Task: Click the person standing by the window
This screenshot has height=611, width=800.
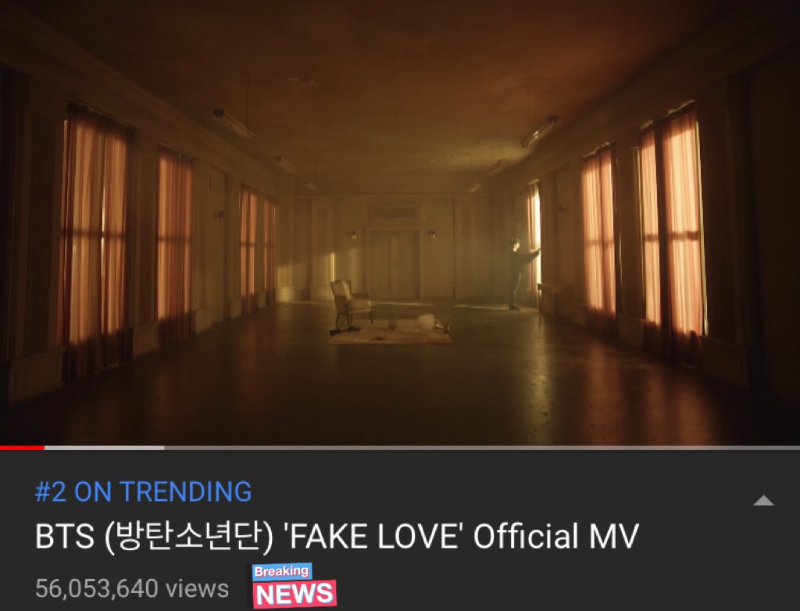Action: coord(521,274)
